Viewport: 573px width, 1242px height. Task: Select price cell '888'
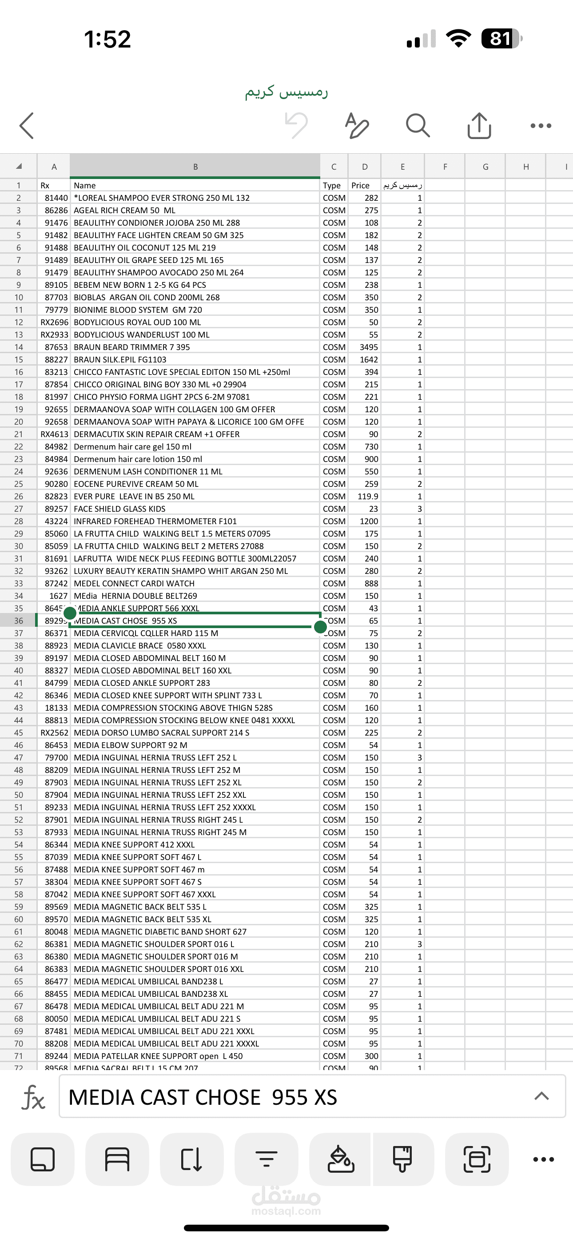[365, 583]
